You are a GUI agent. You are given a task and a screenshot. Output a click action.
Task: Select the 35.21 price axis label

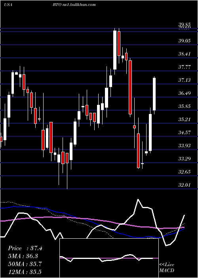(x=185, y=119)
